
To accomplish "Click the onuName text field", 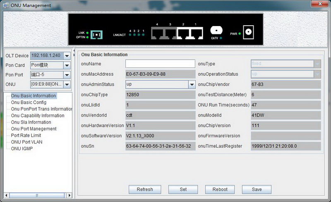I will tap(160, 64).
